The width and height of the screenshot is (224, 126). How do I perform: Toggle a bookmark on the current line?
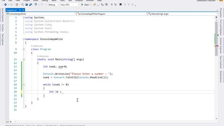[120, 5]
